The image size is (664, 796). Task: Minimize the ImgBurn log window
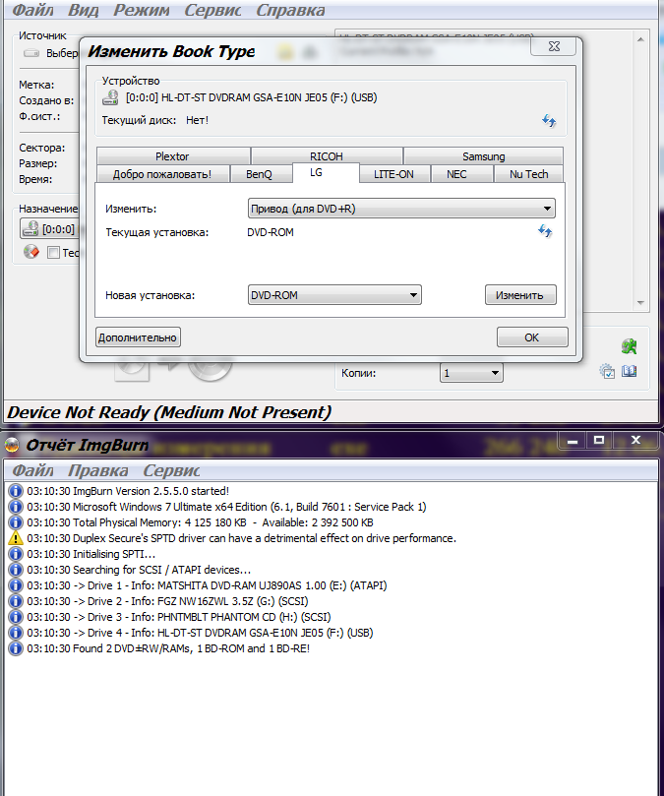click(573, 440)
